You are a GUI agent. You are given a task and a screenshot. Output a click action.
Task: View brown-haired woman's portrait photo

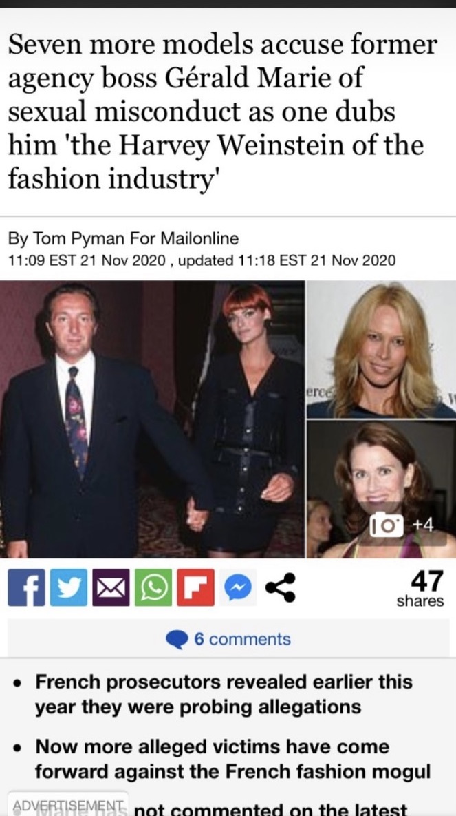[x=381, y=489]
